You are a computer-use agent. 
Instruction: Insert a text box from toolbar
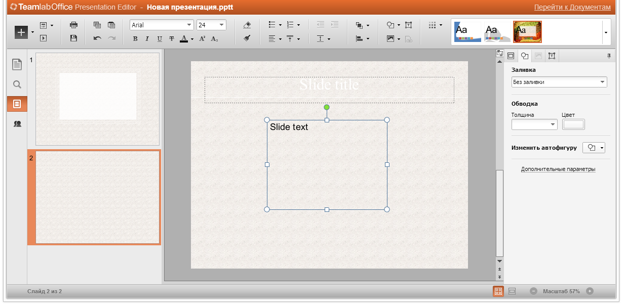click(409, 25)
